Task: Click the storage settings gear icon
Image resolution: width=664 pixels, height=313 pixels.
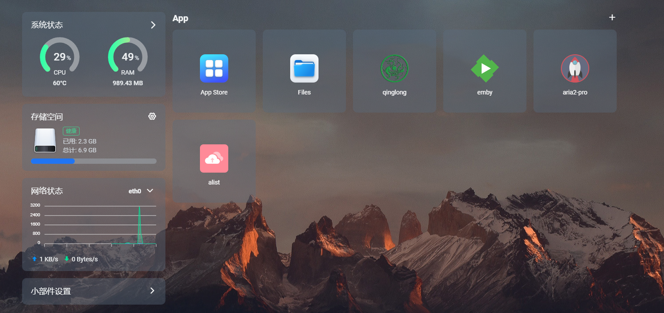Action: tap(152, 116)
